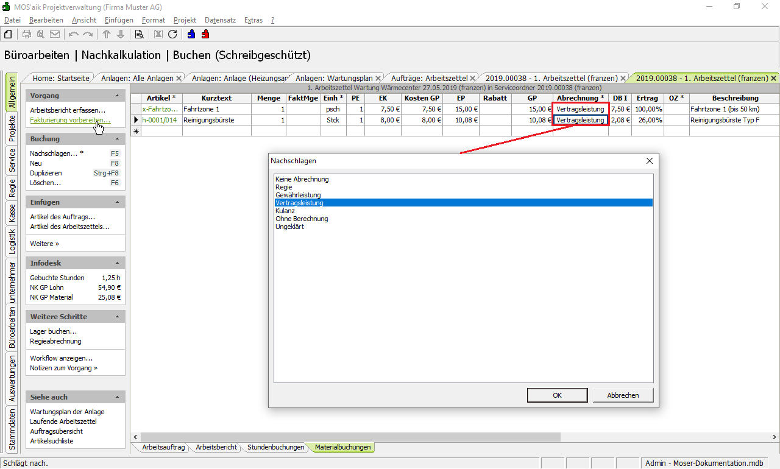Screen dimensions: 780x469
Task: Click the blue puzzle piece icon
Action: [191, 34]
